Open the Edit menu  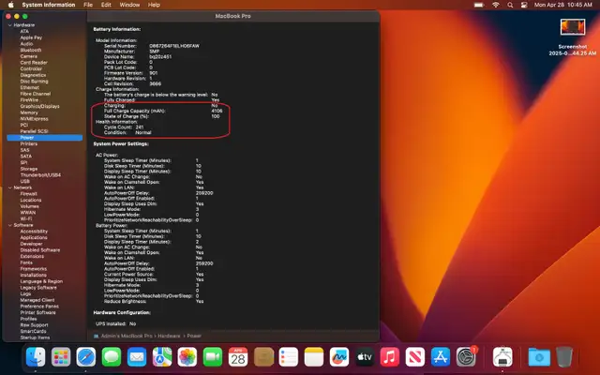(x=106, y=5)
